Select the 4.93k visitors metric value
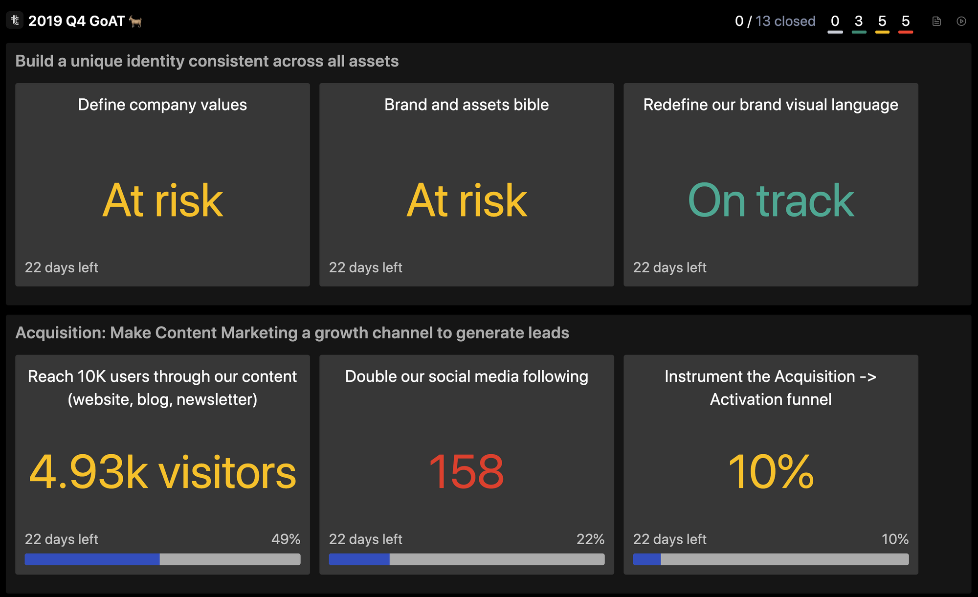The image size is (978, 597). [162, 472]
